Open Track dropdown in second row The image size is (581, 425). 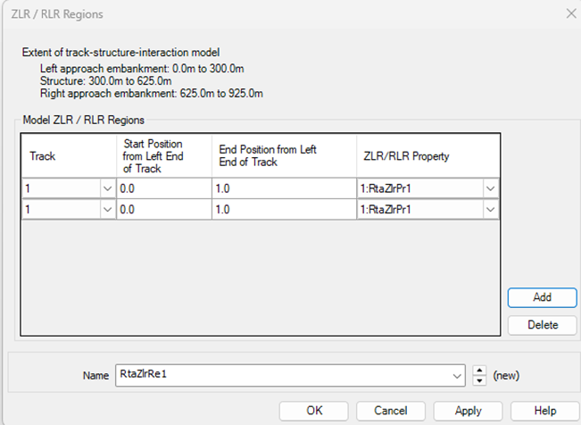click(107, 209)
